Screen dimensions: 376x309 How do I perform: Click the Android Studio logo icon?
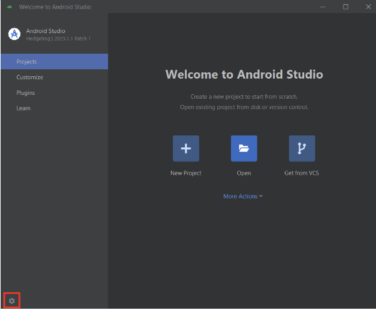14,34
